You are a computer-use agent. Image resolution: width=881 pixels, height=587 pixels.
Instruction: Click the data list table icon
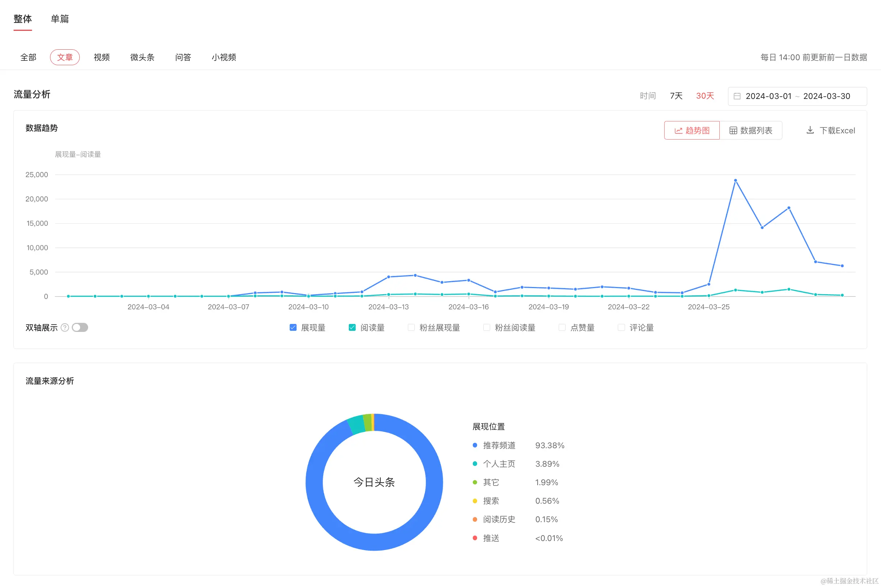733,130
